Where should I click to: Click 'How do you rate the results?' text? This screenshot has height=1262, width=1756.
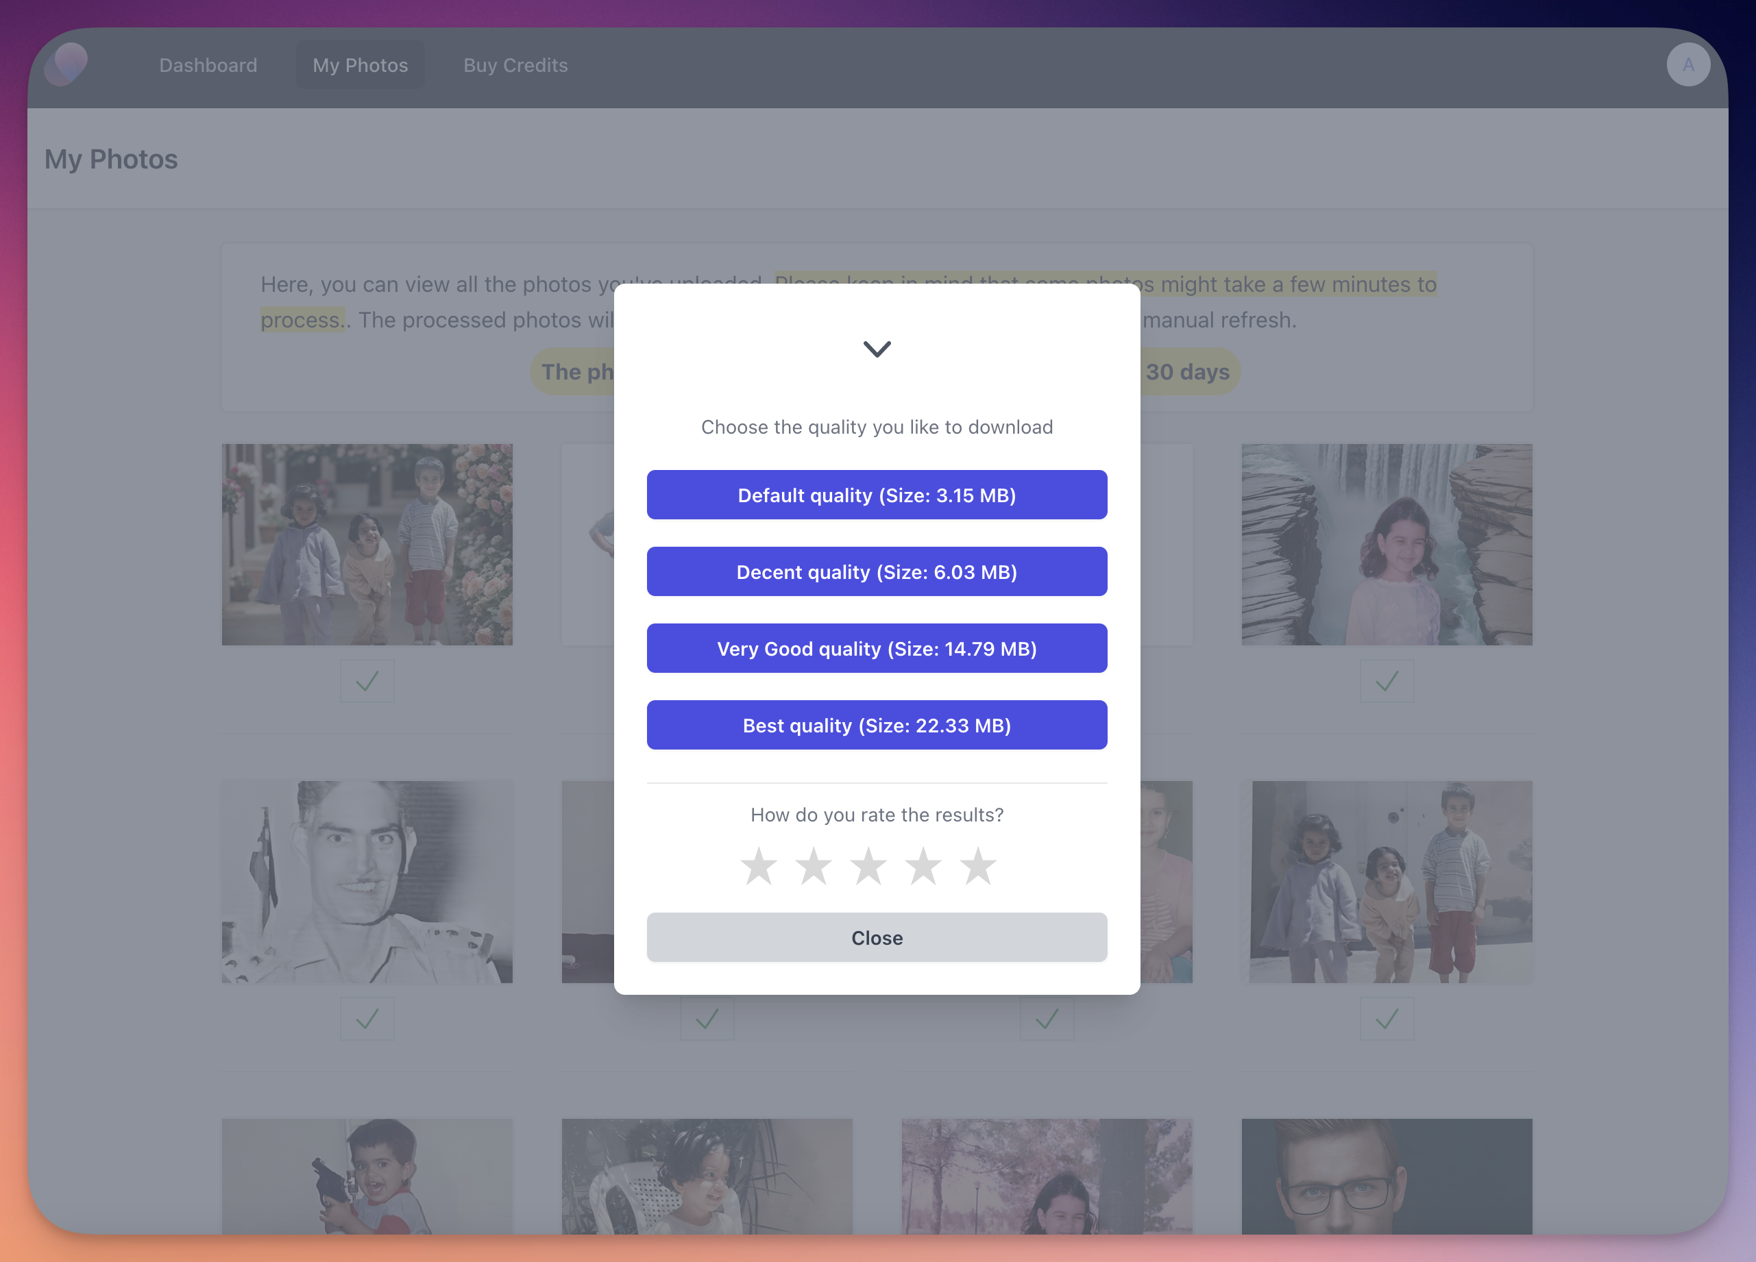pyautogui.click(x=877, y=815)
